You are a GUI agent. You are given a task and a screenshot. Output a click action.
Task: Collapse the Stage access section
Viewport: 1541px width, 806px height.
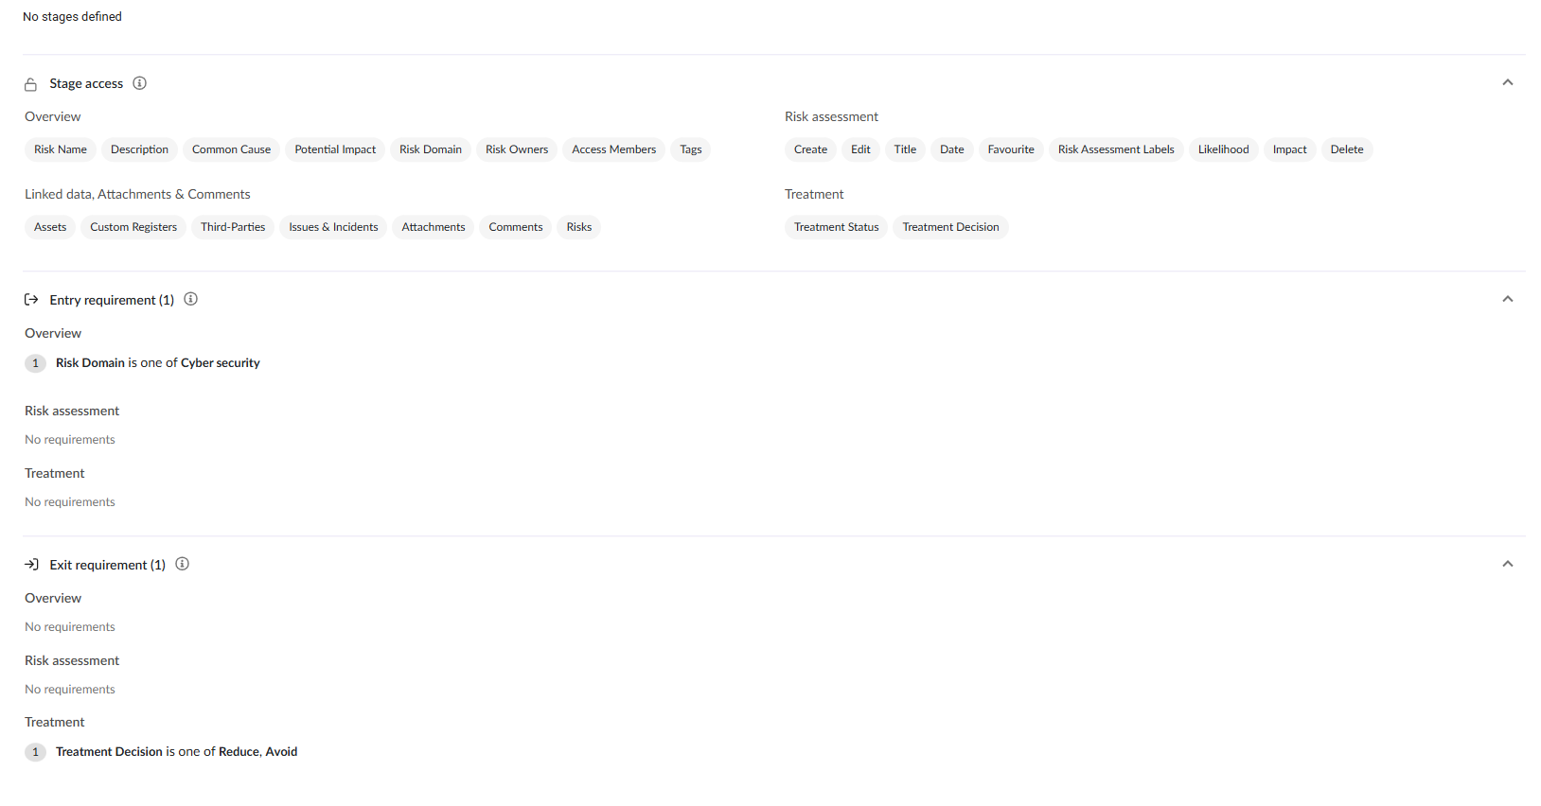point(1507,83)
